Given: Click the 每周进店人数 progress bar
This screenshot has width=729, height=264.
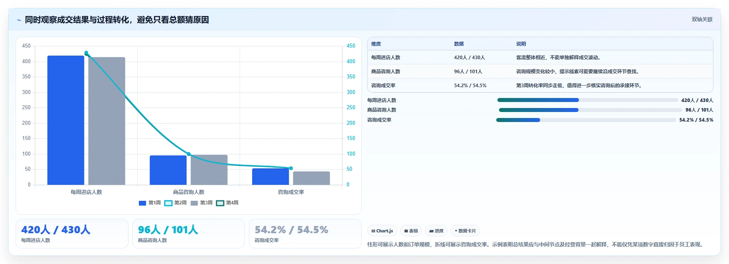Looking at the screenshot, I should tap(587, 100).
